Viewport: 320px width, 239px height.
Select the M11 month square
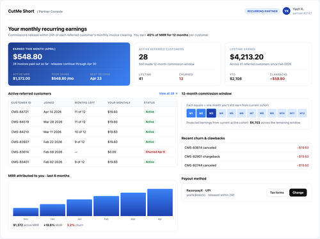click(292, 113)
